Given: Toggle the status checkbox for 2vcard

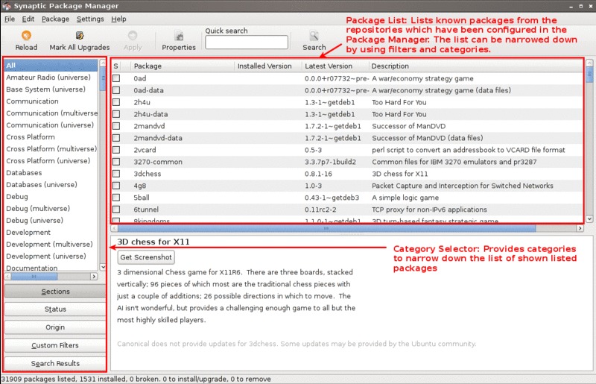Looking at the screenshot, I should pos(116,150).
